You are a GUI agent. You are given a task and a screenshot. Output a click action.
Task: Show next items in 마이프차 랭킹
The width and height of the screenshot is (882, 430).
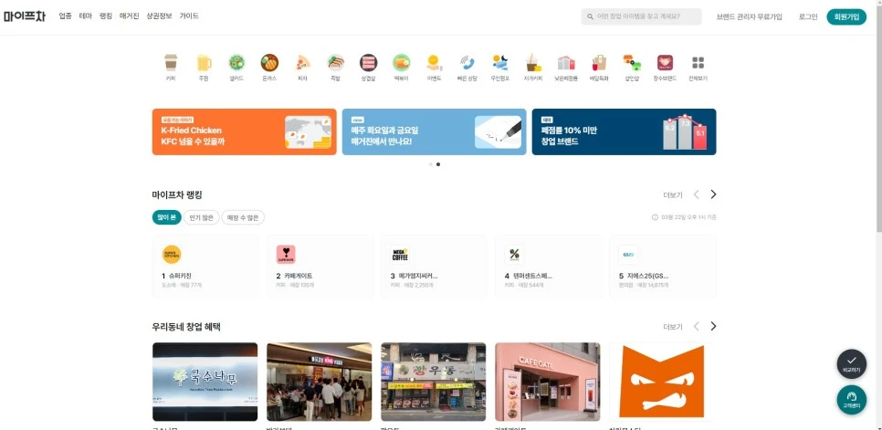coord(713,194)
